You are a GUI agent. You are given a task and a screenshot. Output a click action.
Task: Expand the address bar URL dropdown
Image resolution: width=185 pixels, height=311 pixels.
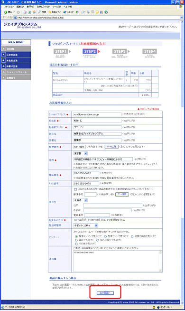point(182,18)
